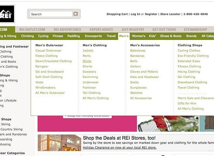Viewport: 214px width, 156px height.
Task: Open the Brands menu
Action: 191,36
